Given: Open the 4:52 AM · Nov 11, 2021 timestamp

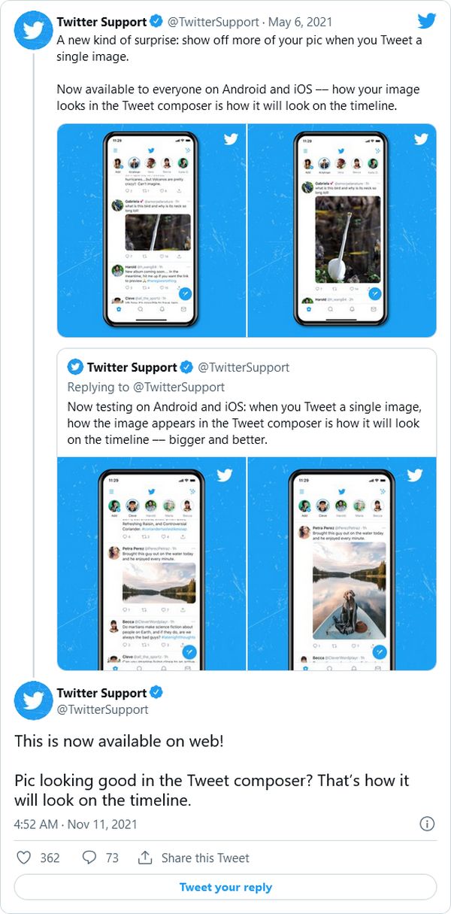Looking at the screenshot, I should point(76,824).
